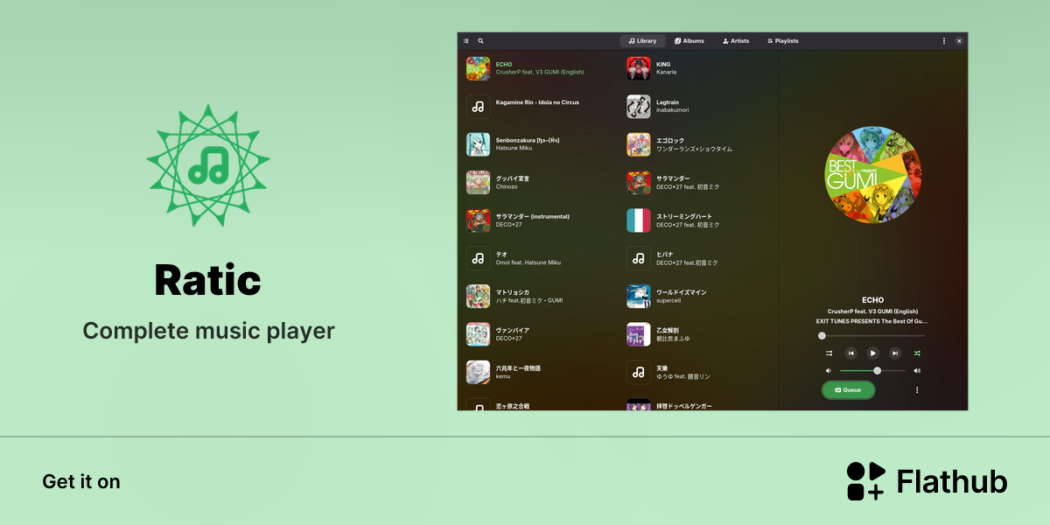1050x525 pixels.
Task: Click the Ratic app logo
Action: click(208, 165)
